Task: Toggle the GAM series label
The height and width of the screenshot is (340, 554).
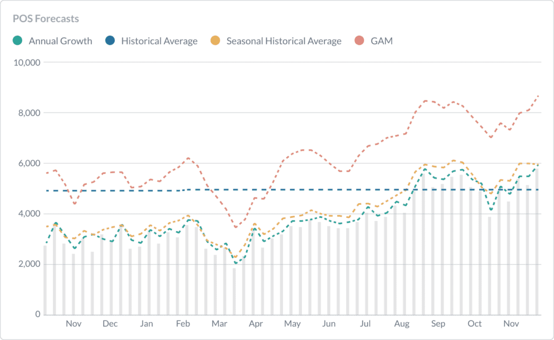Action: (381, 41)
